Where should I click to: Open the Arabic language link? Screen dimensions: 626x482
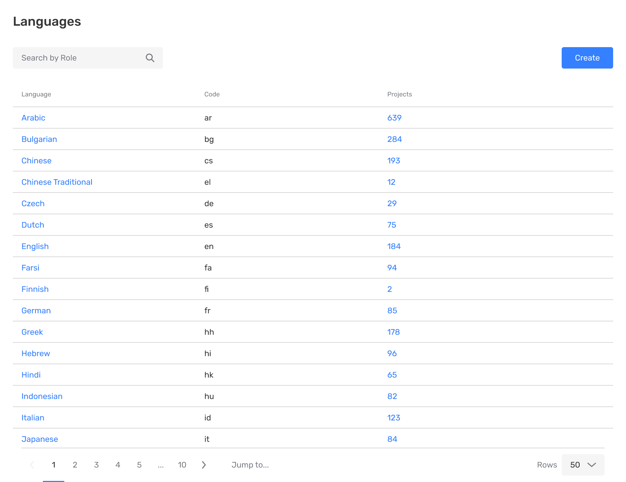33,118
